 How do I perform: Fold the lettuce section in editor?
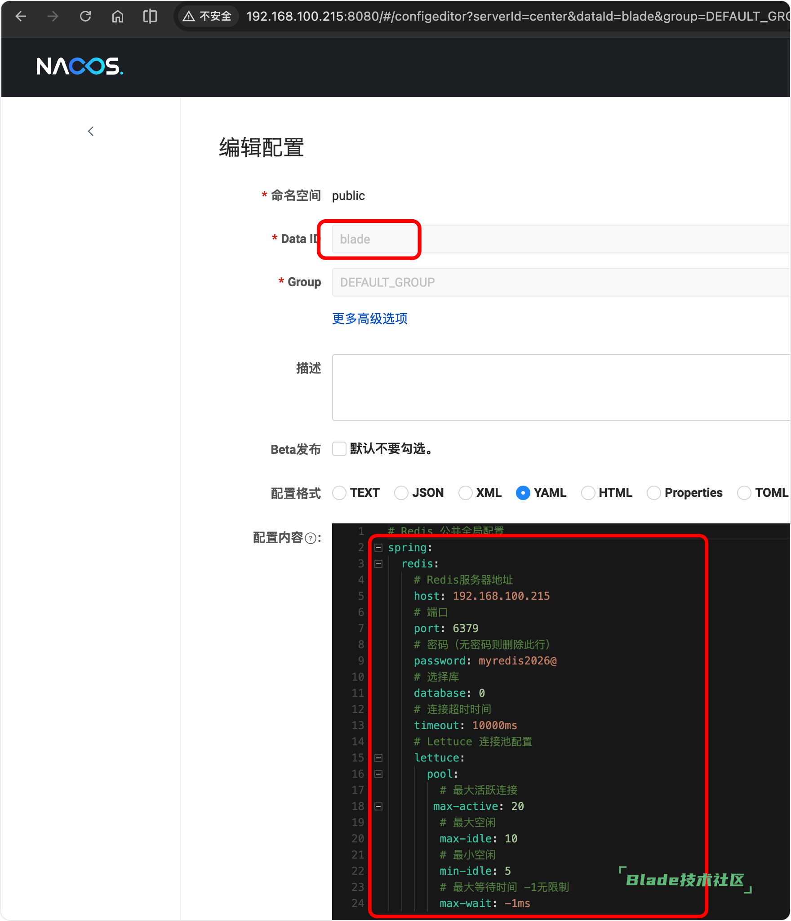378,758
